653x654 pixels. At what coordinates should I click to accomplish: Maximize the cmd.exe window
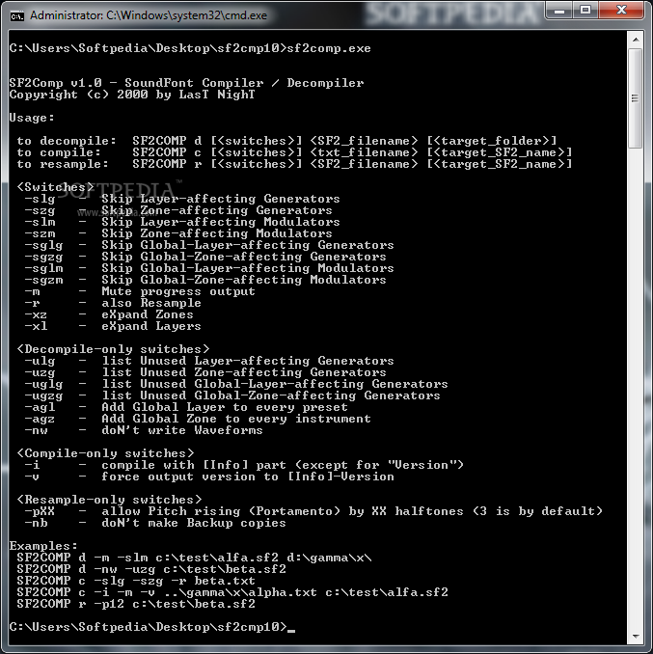pyautogui.click(x=585, y=10)
